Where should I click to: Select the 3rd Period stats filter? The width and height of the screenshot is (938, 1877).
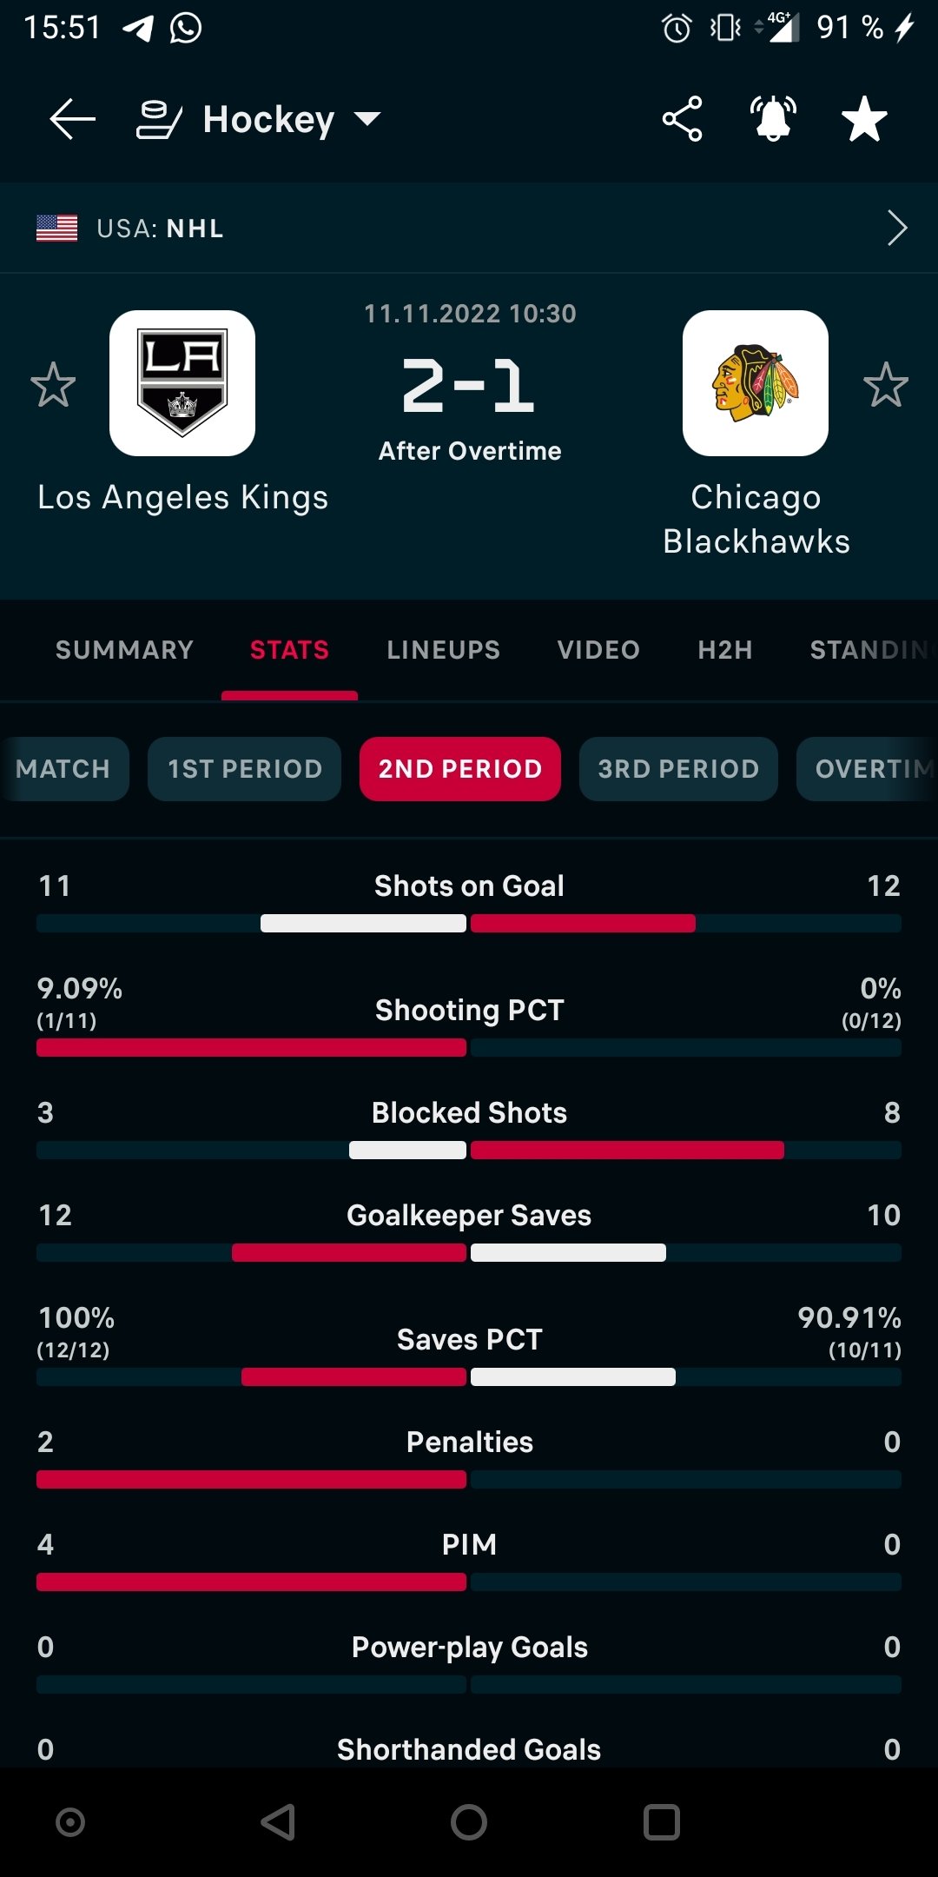(678, 769)
